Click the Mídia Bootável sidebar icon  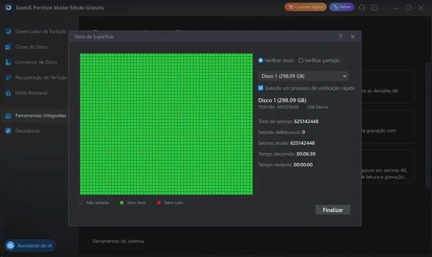pos(8,93)
